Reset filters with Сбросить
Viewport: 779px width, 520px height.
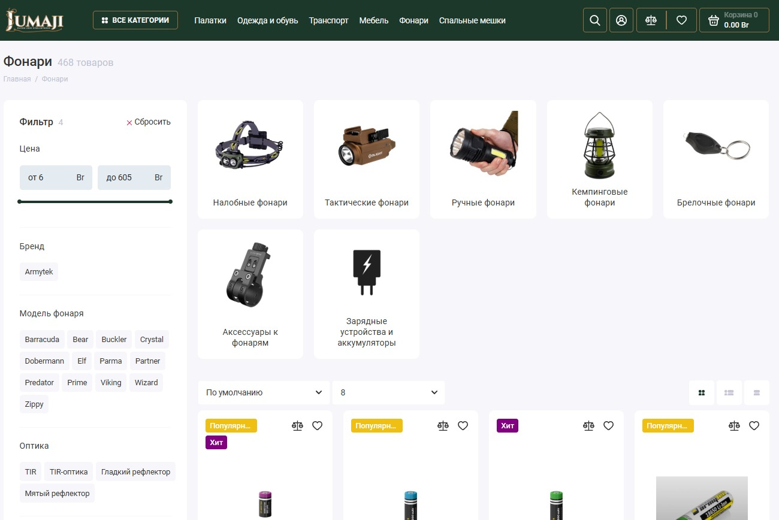pos(149,122)
